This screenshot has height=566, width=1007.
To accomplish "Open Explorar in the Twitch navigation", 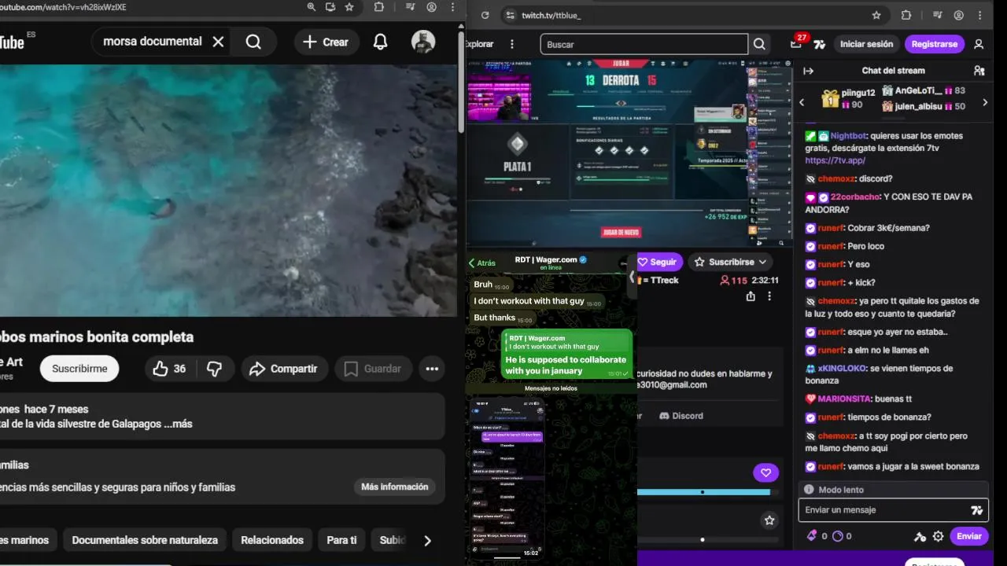I will 480,44.
